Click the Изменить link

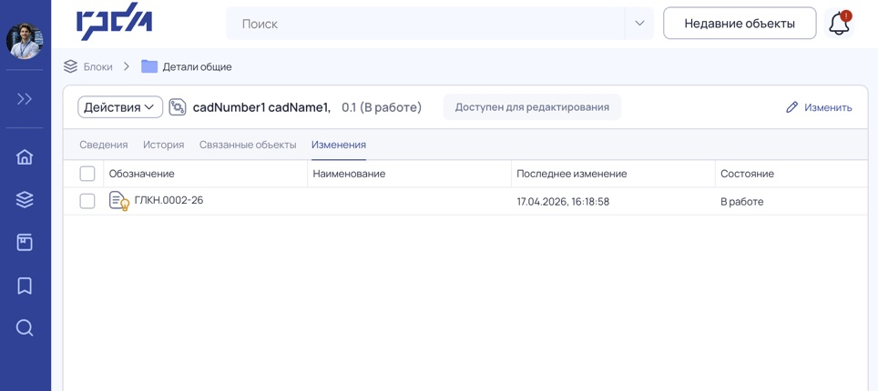coord(828,107)
